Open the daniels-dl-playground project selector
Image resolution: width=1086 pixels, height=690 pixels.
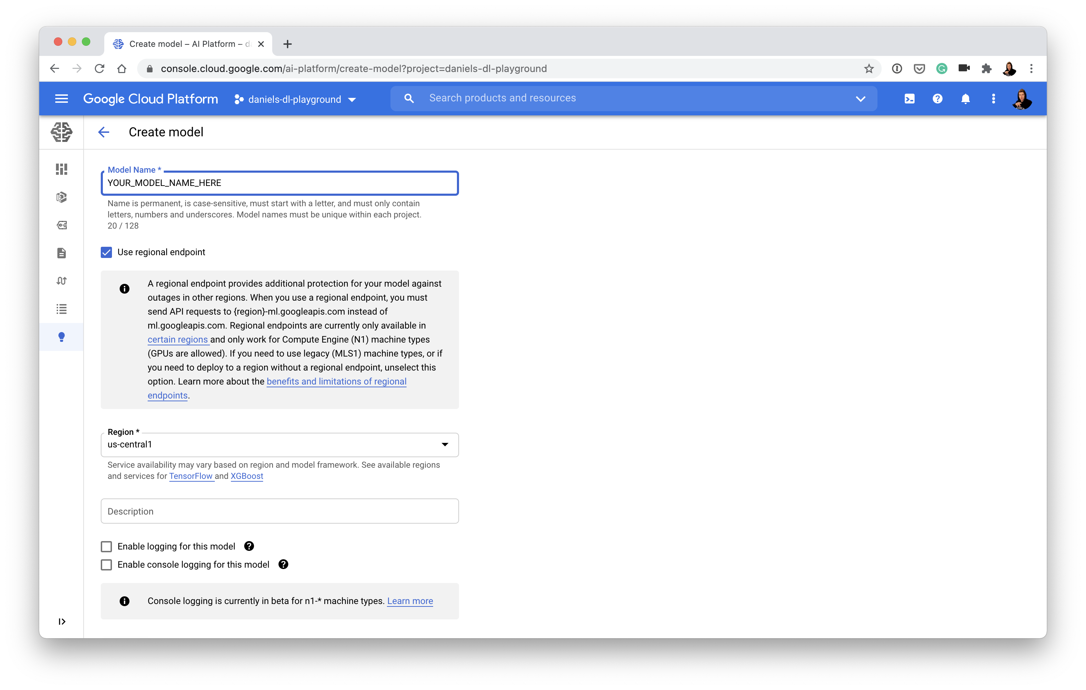(x=295, y=99)
